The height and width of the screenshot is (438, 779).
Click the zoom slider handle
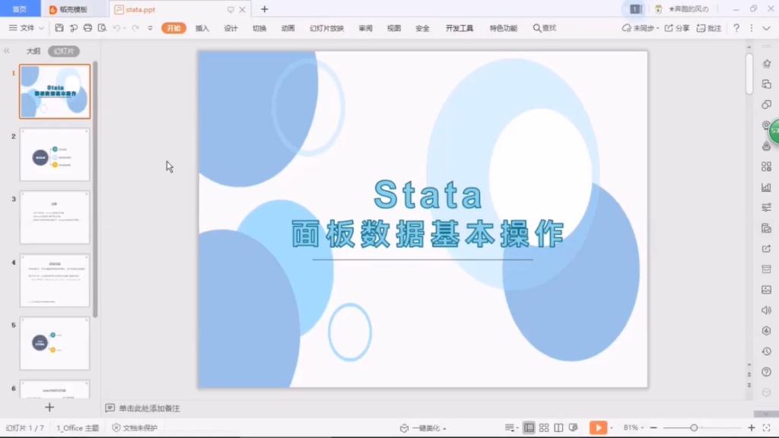pos(693,428)
